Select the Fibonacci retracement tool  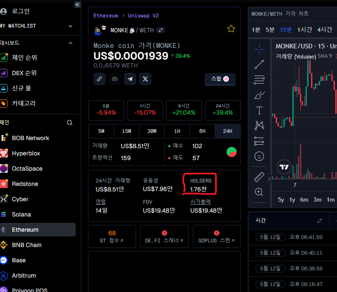click(259, 80)
